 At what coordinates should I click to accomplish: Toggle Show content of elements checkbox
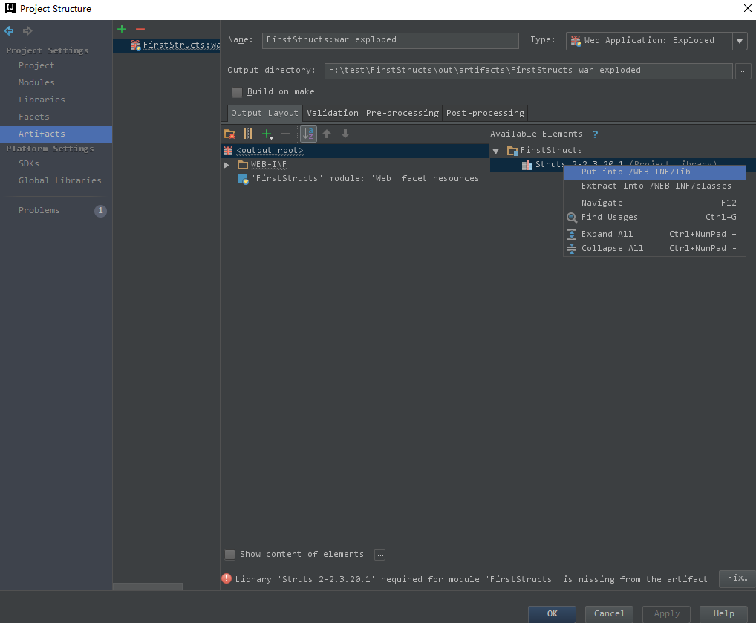pos(230,555)
